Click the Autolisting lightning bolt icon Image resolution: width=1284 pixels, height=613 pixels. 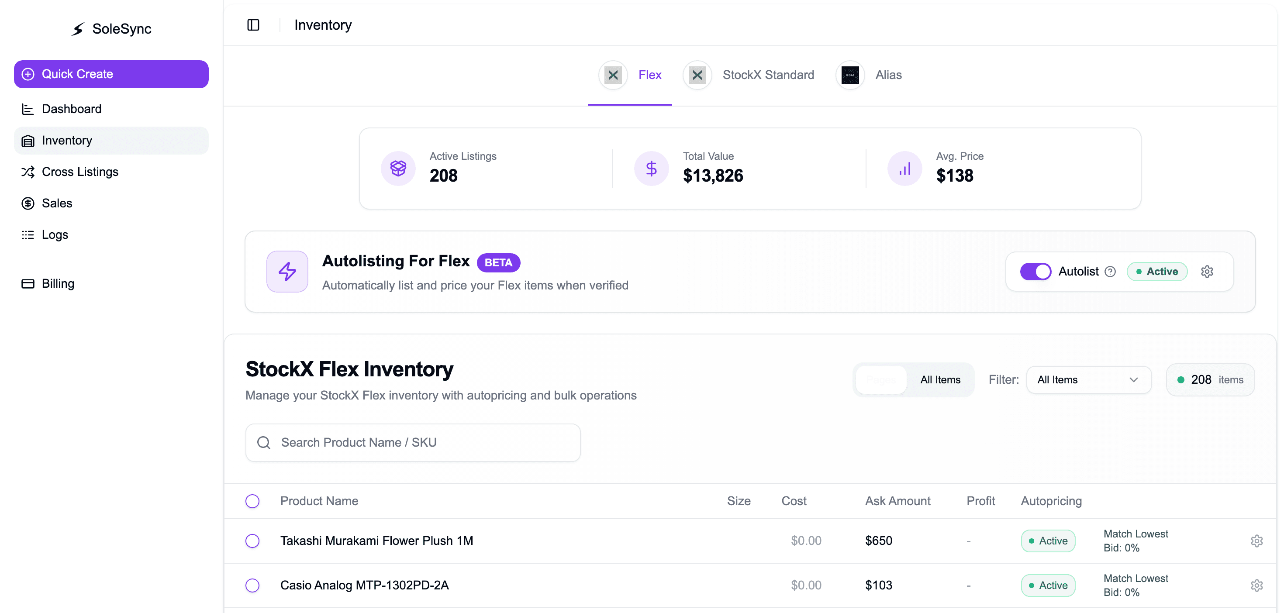287,272
